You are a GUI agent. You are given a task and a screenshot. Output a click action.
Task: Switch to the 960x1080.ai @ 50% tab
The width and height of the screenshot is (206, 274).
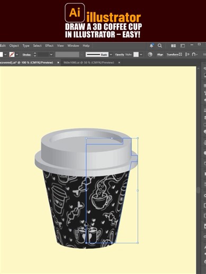pos(89,63)
